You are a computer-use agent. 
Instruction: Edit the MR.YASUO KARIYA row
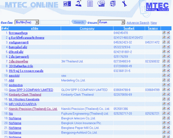point(164,104)
